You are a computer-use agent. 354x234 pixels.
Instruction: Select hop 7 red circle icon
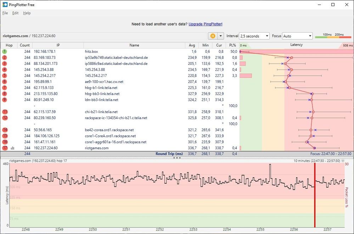pos(5,88)
